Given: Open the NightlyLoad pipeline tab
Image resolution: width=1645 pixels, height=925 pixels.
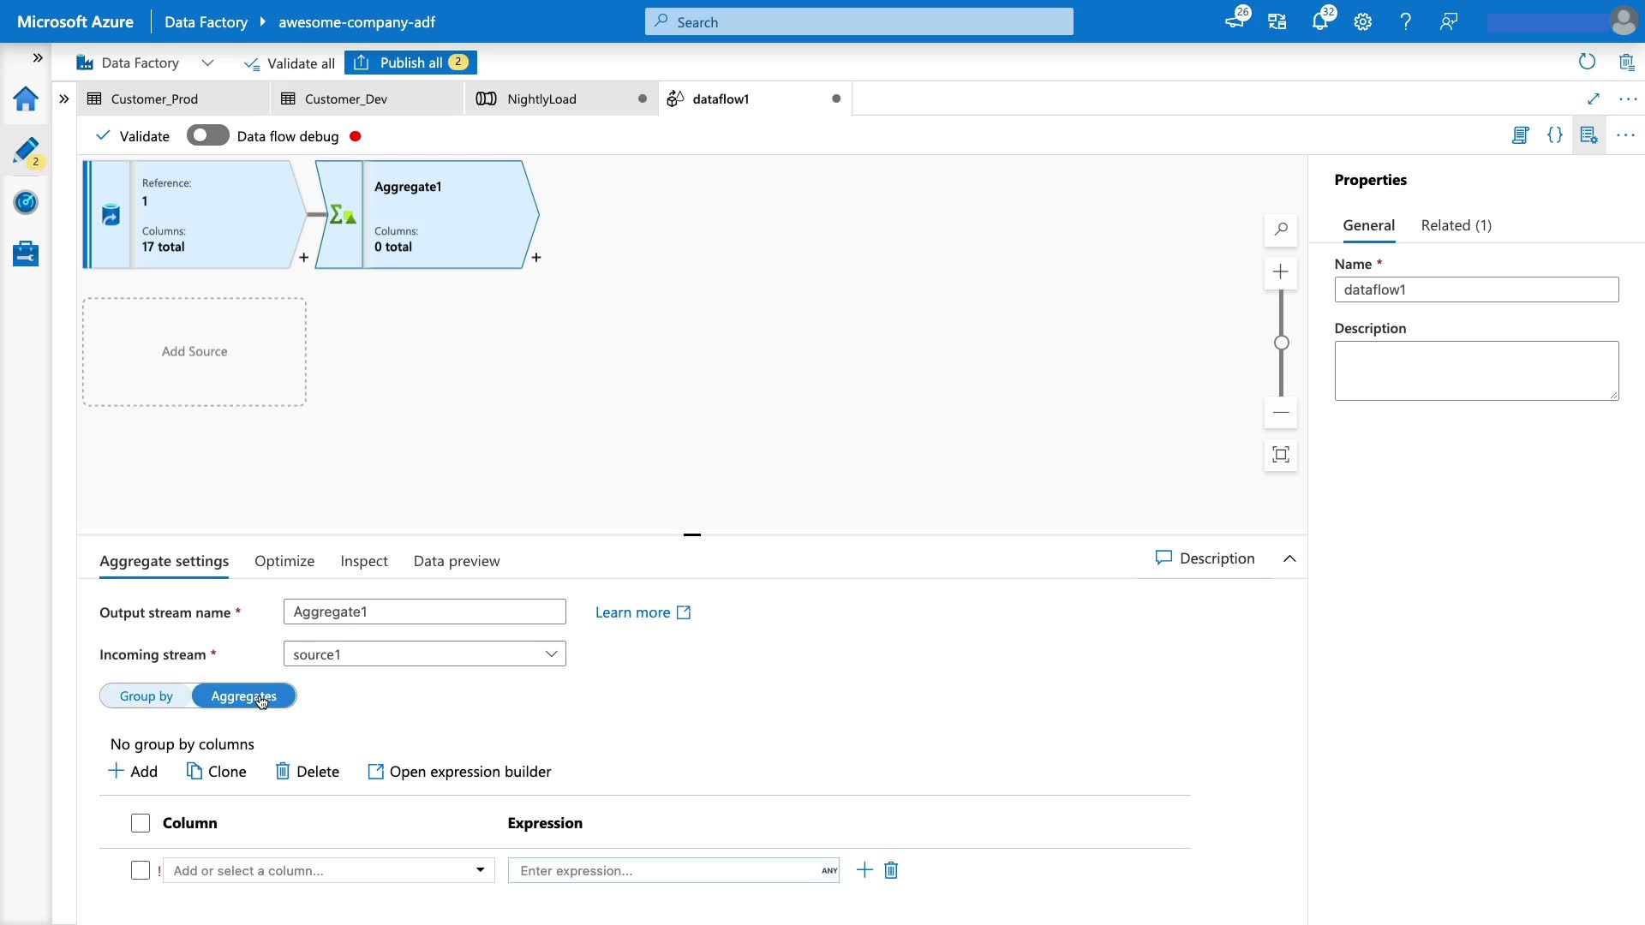Looking at the screenshot, I should point(541,99).
